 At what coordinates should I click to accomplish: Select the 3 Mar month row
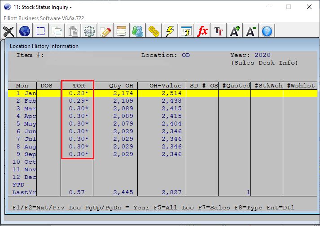click(162, 109)
